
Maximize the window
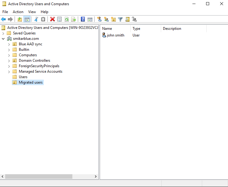(208, 4)
